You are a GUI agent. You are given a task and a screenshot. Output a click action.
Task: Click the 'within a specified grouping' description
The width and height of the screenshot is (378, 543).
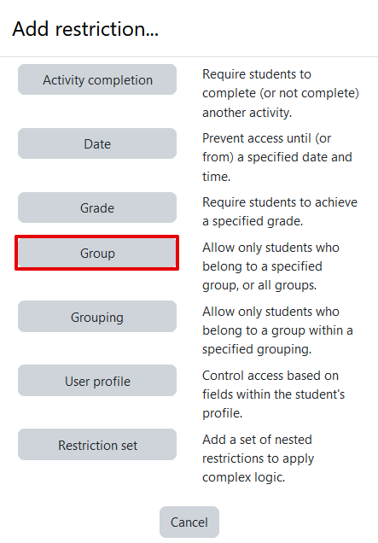[x=277, y=330]
